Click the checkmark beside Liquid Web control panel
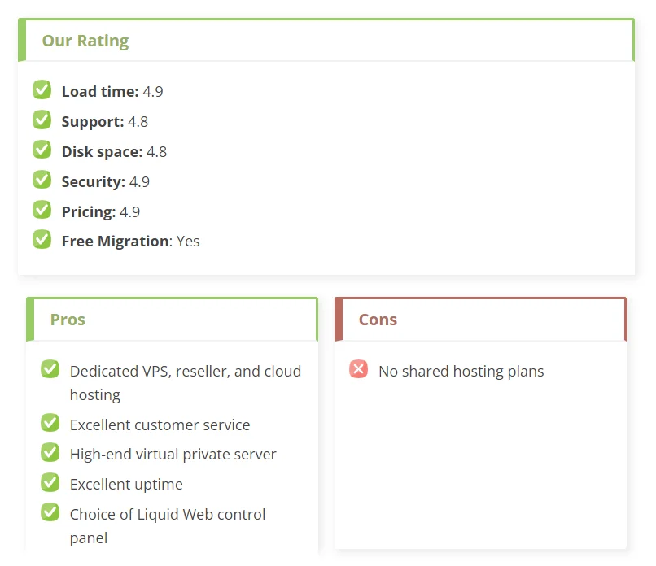The height and width of the screenshot is (566, 656). click(x=50, y=512)
